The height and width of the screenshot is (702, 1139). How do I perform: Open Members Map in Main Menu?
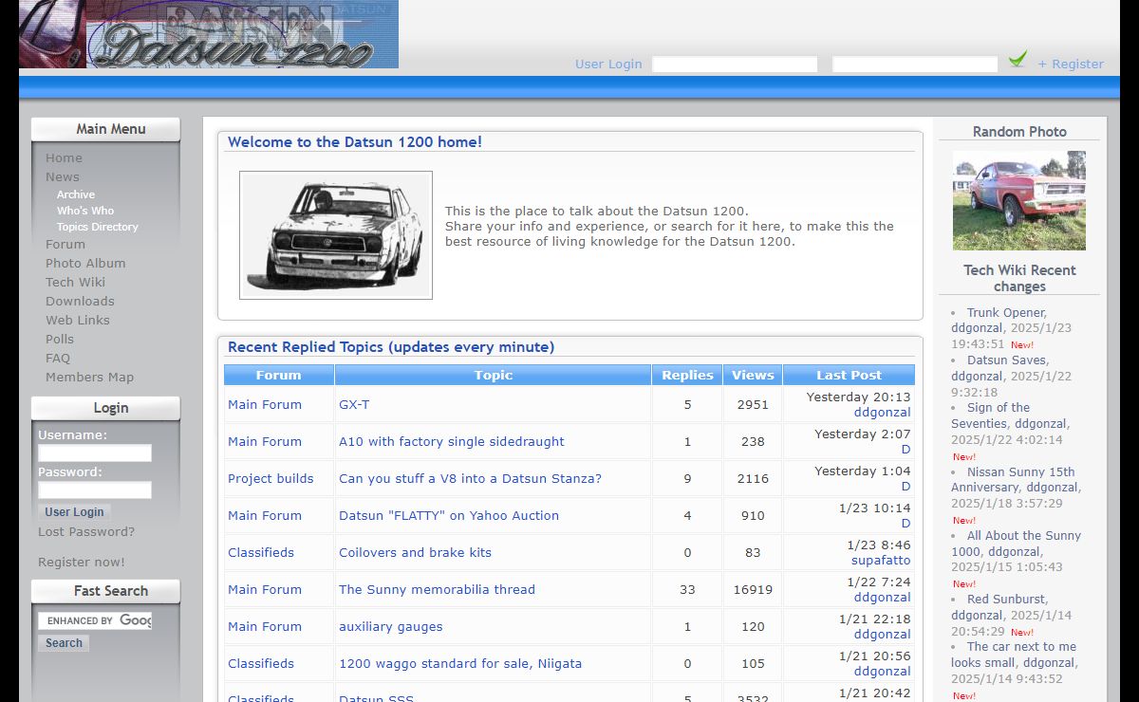coord(89,377)
